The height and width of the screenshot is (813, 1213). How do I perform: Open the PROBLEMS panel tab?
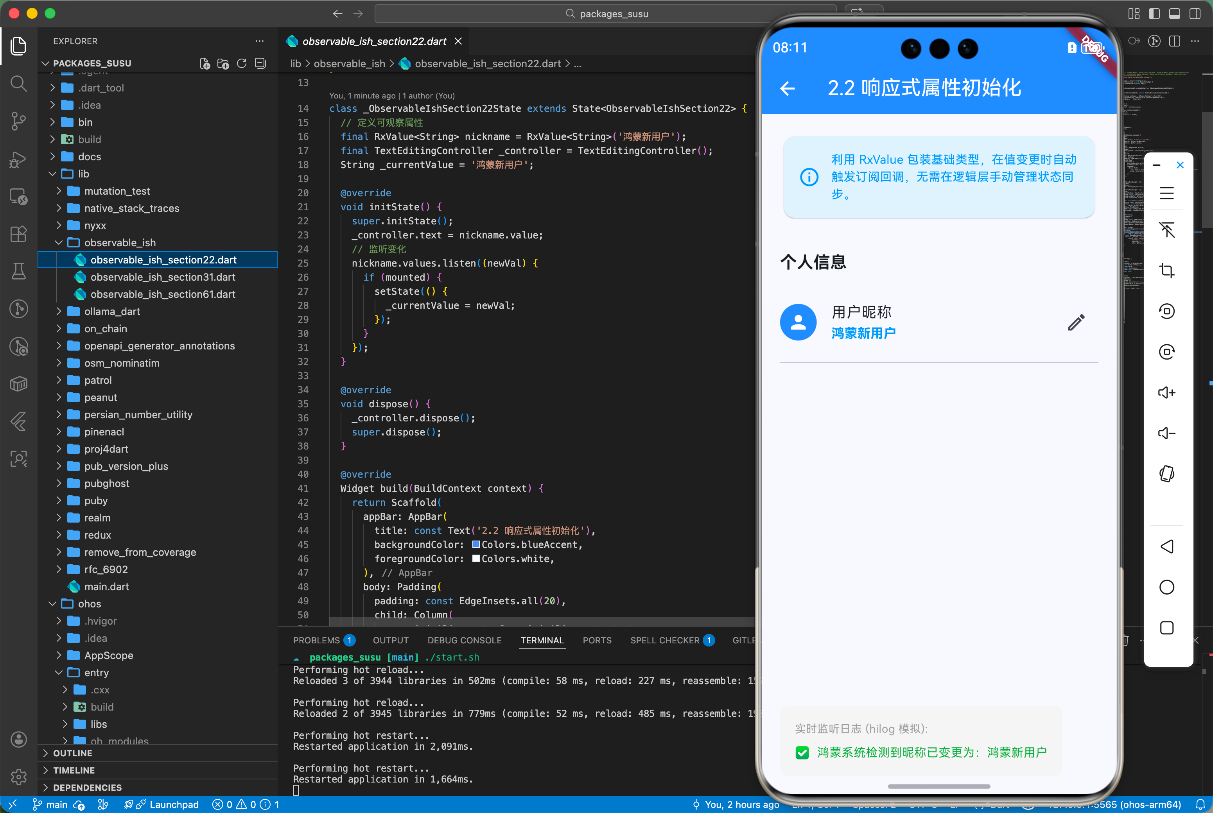(x=316, y=640)
